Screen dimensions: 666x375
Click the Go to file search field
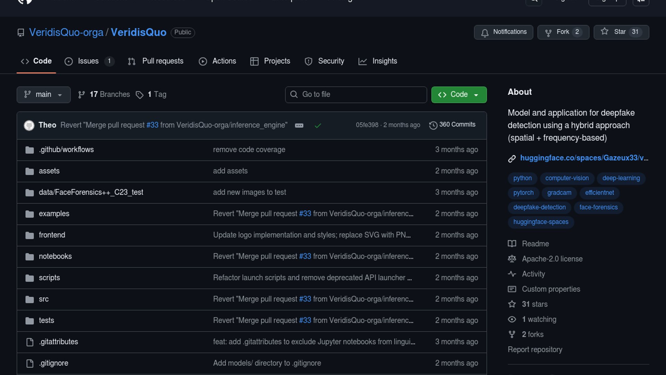point(356,94)
